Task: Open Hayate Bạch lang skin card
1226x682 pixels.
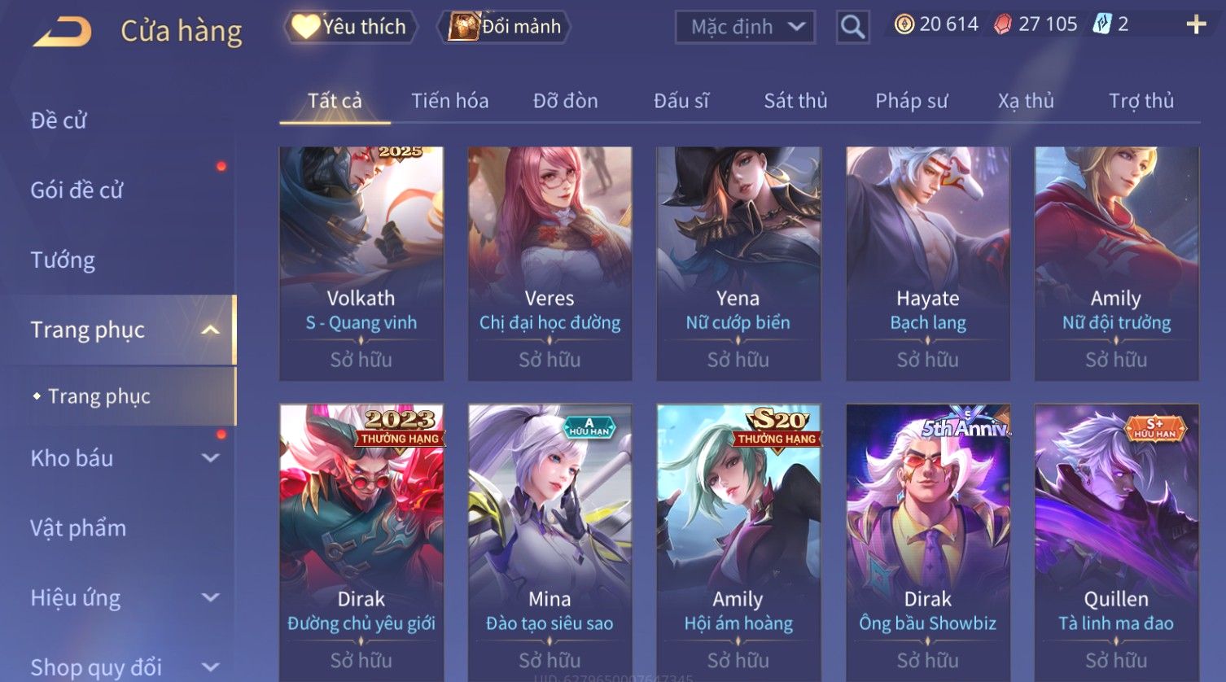Action: pos(928,264)
